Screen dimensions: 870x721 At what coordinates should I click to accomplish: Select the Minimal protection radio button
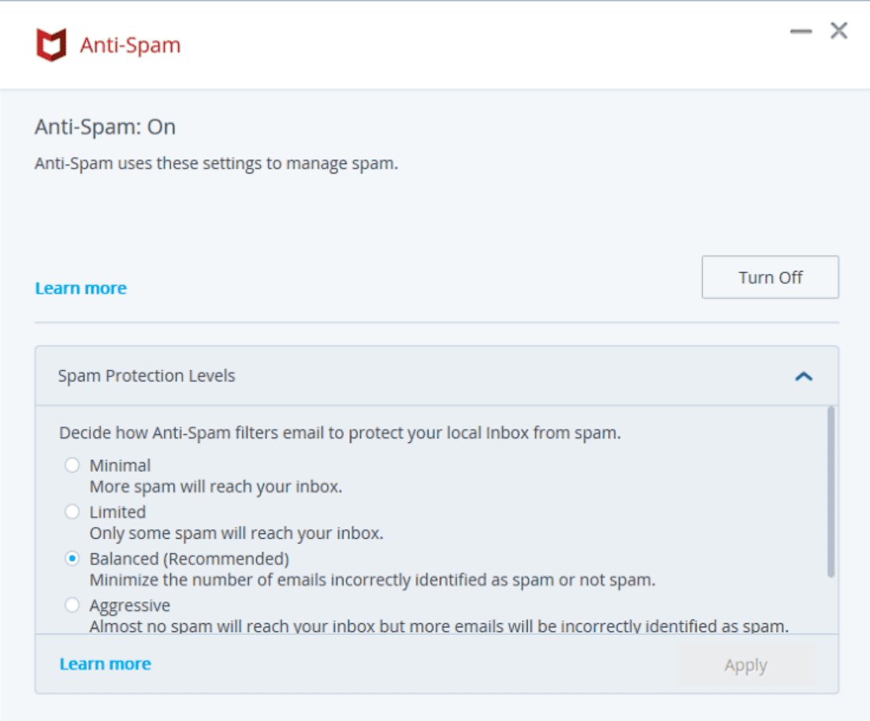pyautogui.click(x=72, y=465)
